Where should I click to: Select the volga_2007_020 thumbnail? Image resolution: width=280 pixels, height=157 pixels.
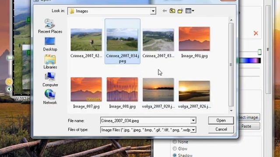point(158,90)
